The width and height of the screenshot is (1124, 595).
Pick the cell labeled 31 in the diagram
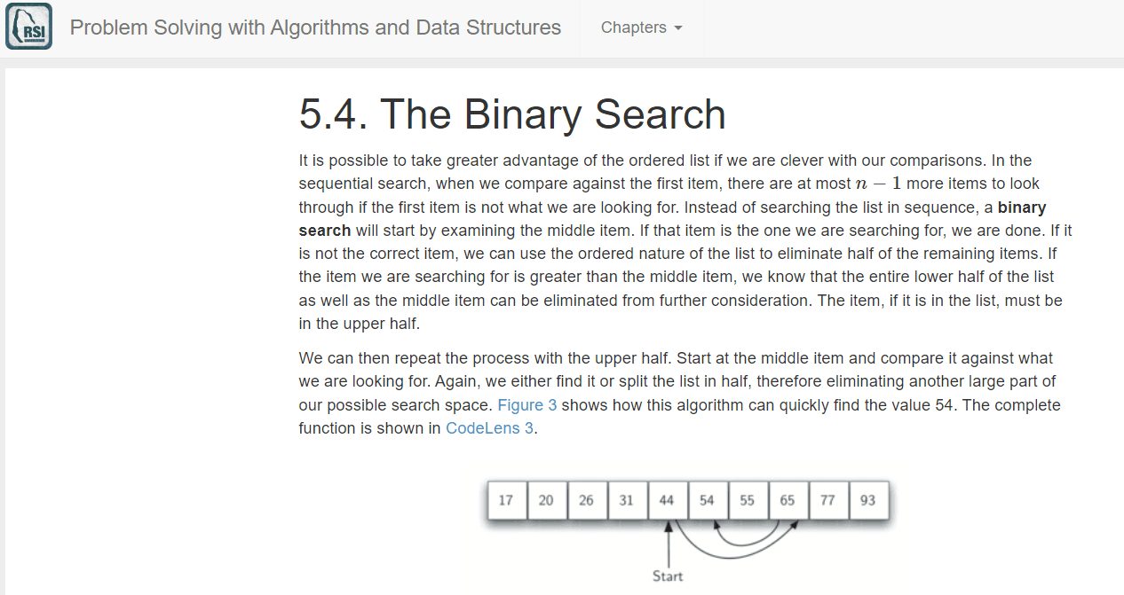pos(627,500)
